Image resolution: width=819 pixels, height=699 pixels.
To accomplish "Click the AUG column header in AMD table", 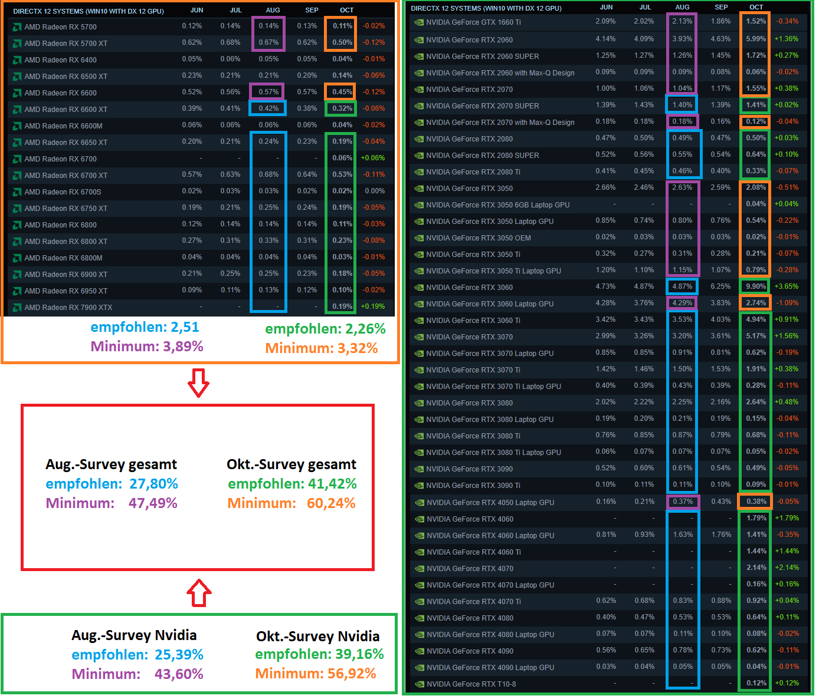I will [273, 10].
